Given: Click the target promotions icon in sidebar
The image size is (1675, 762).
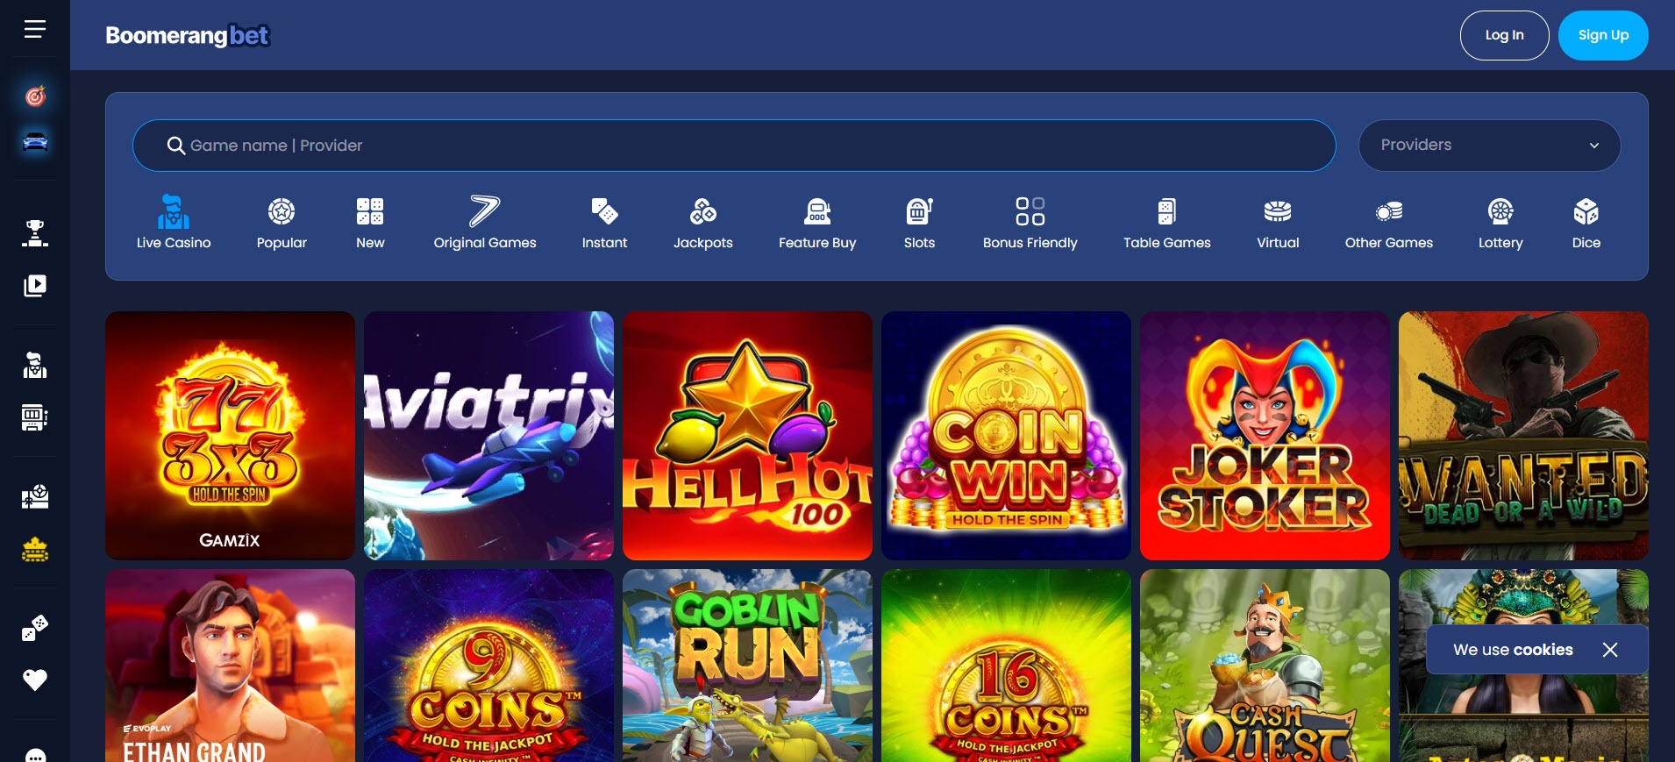Looking at the screenshot, I should coord(35,96).
